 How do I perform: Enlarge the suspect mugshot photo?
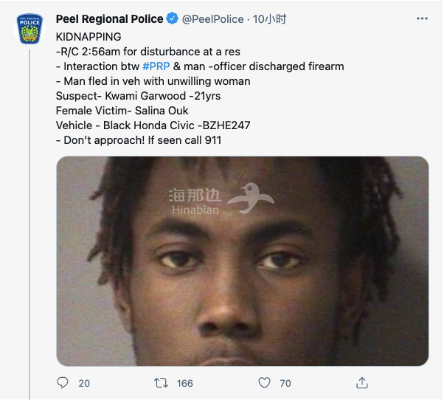coord(243,261)
